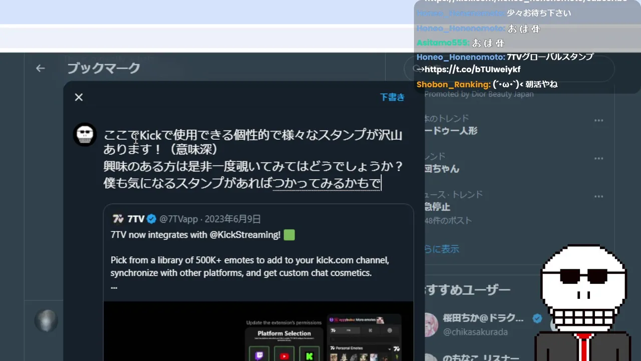Open the quoted post image preview
Image resolution: width=641 pixels, height=361 pixels.
click(258, 331)
